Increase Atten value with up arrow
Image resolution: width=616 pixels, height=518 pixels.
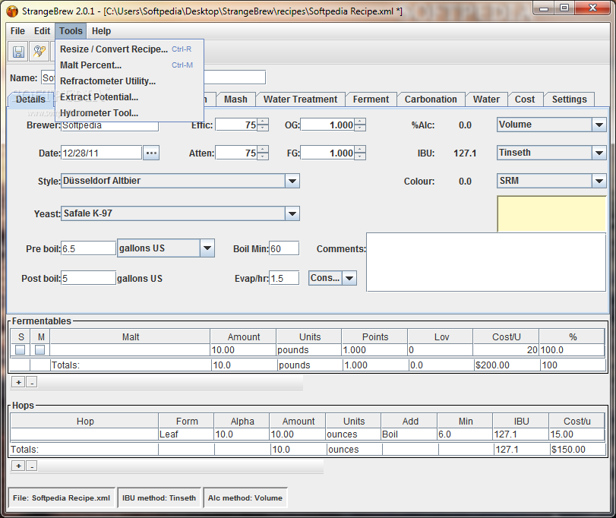click(x=263, y=150)
